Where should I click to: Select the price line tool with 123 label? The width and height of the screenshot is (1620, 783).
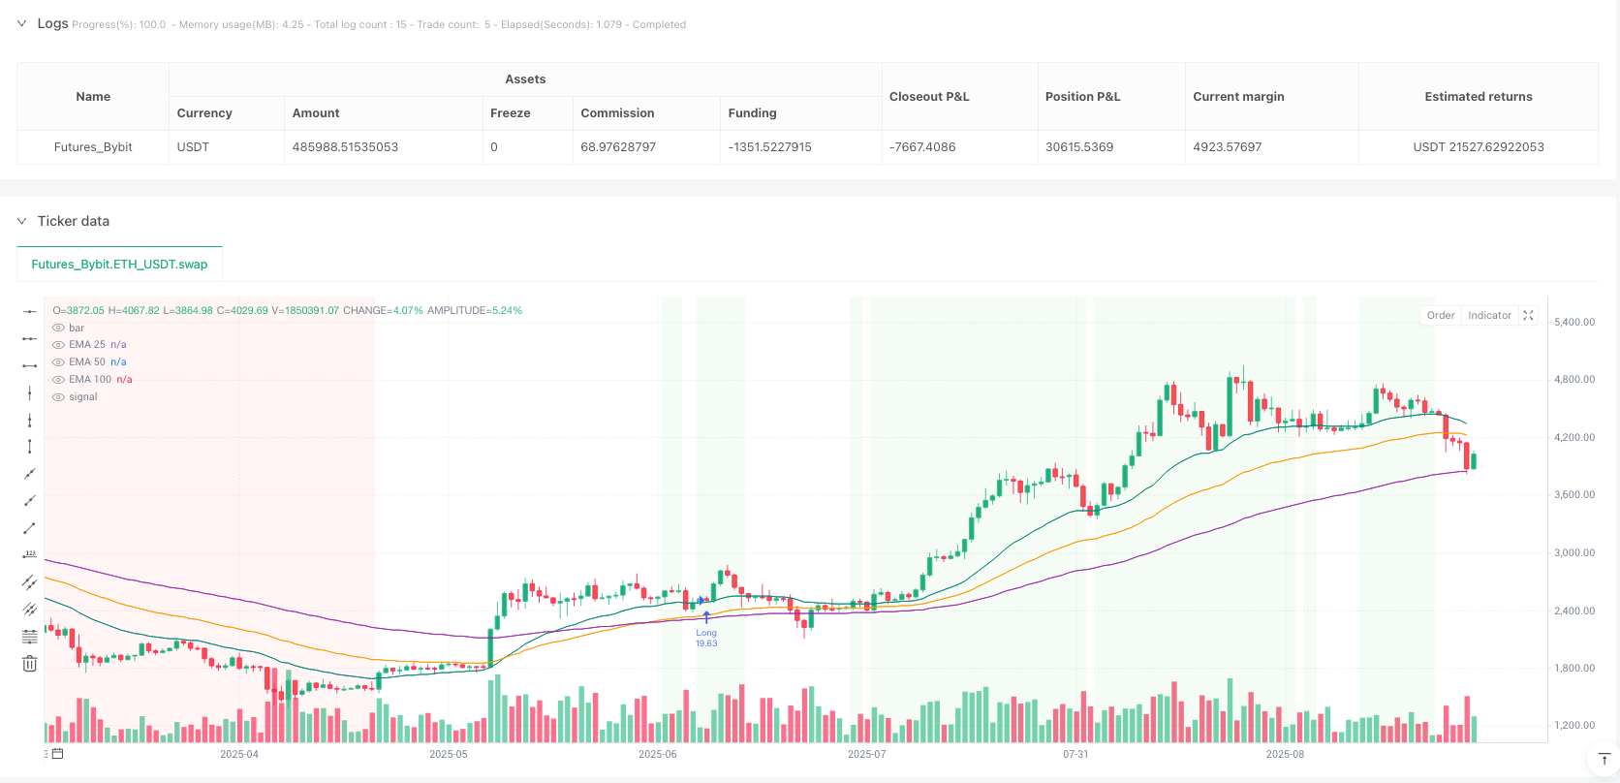[30, 555]
